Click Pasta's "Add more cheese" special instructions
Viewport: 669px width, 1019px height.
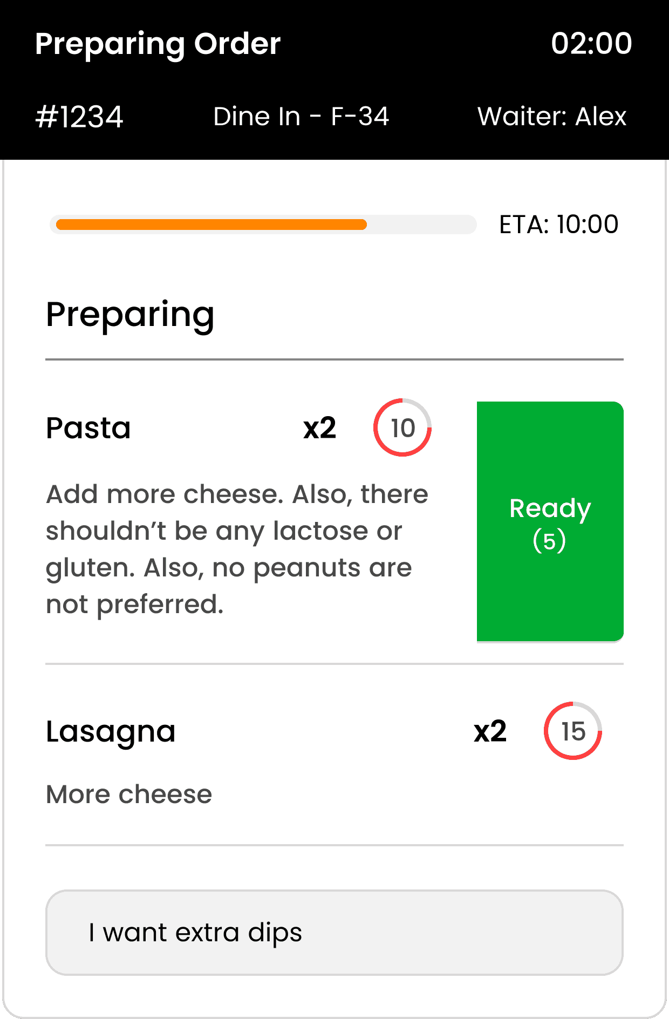click(237, 549)
